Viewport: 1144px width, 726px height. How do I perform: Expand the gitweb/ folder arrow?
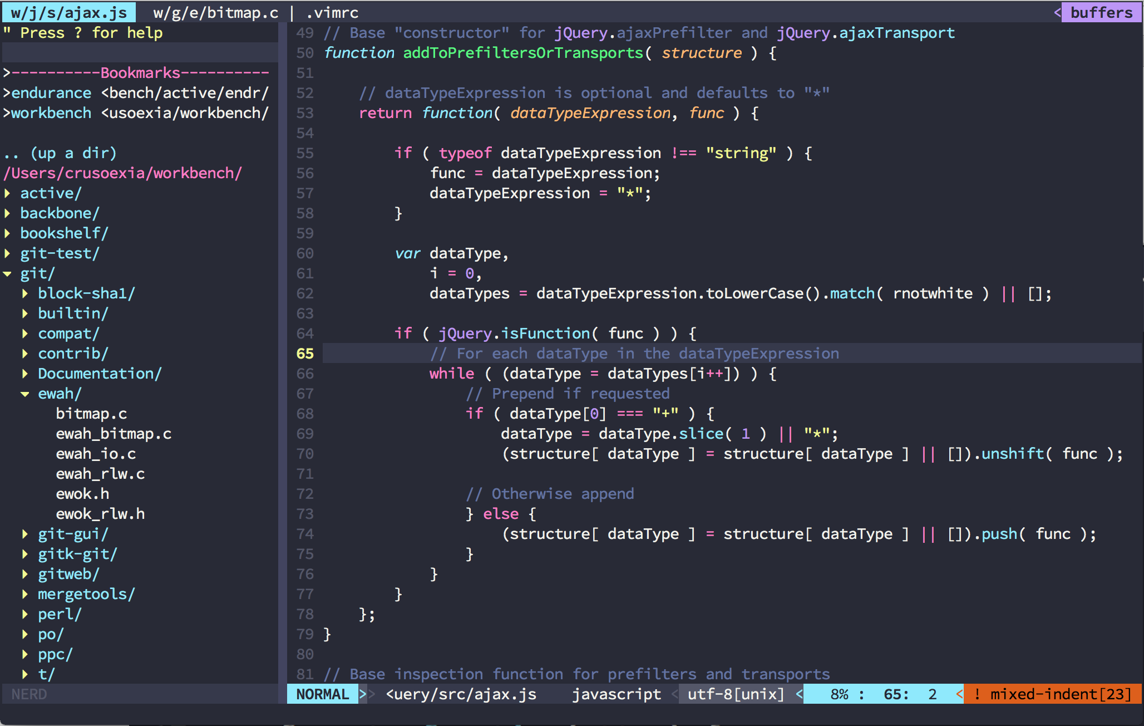click(25, 574)
